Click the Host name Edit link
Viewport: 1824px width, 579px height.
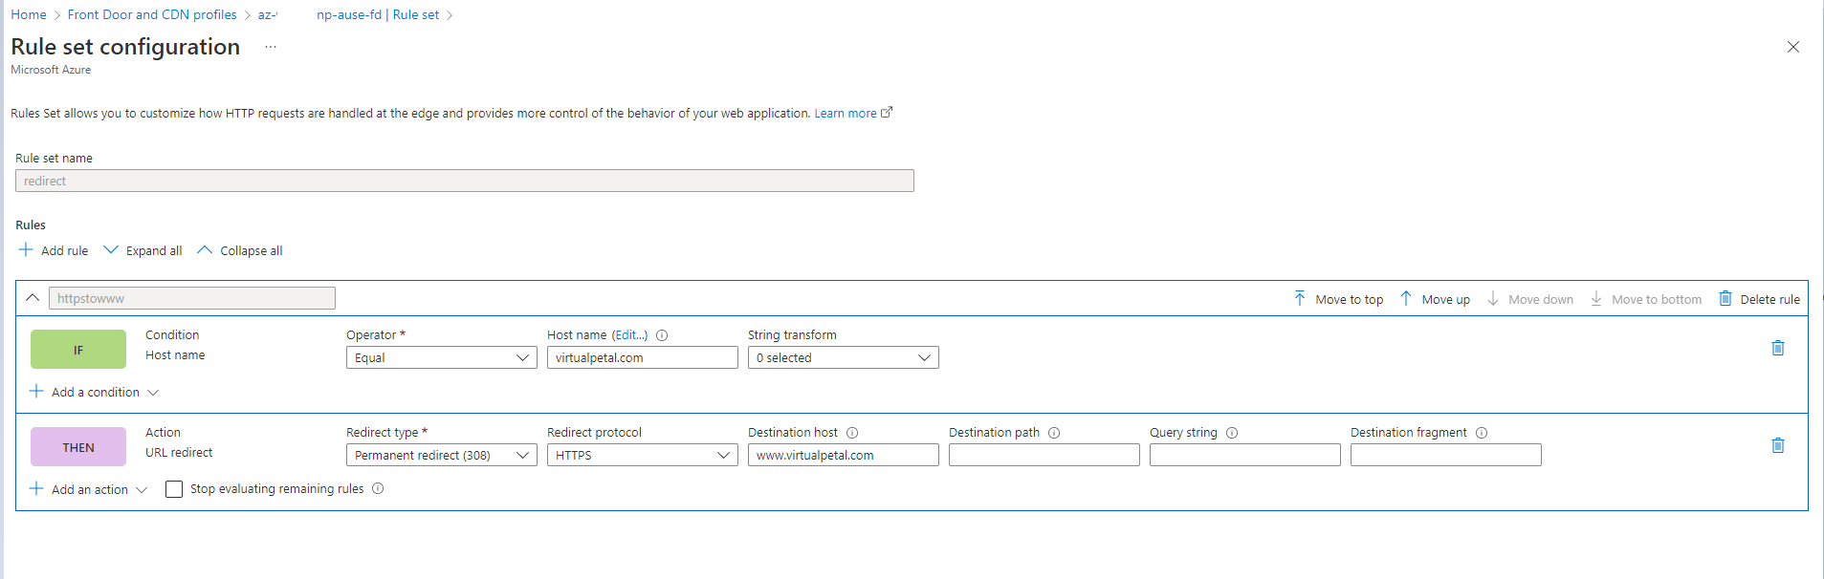point(629,334)
